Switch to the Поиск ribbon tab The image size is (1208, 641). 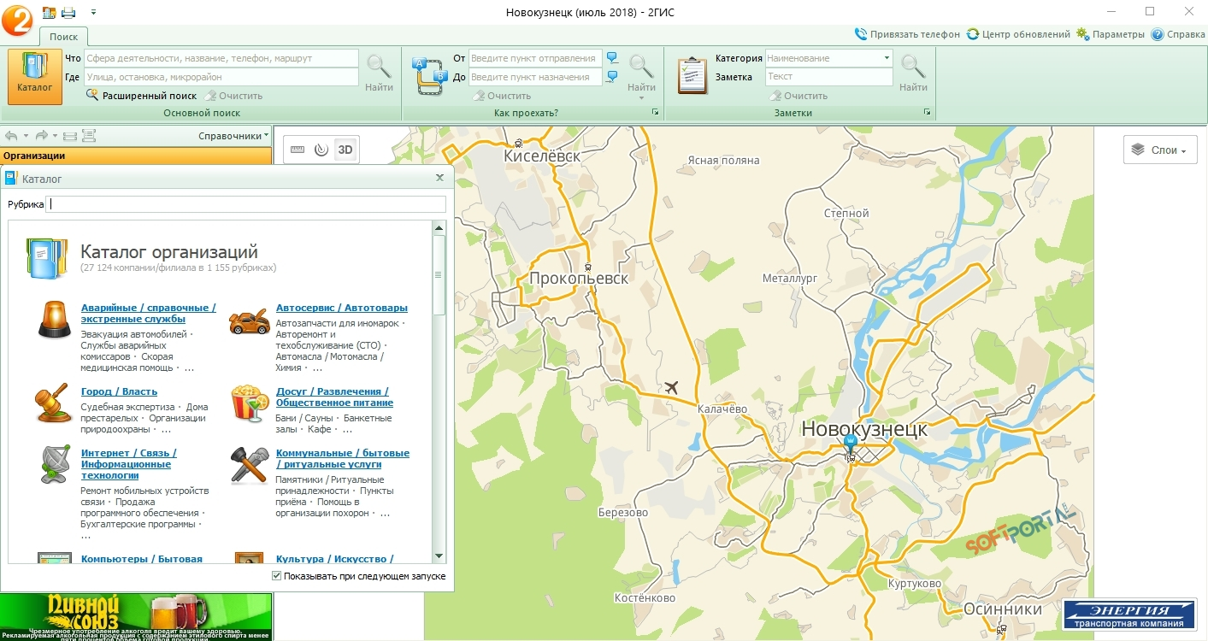[x=63, y=37]
